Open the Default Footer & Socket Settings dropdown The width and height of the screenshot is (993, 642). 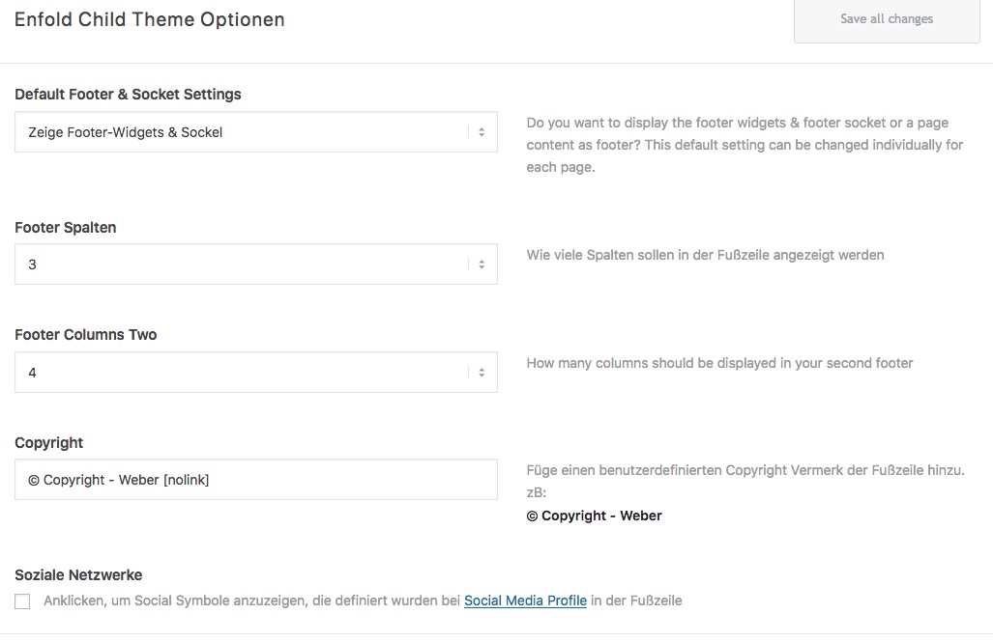[x=256, y=131]
